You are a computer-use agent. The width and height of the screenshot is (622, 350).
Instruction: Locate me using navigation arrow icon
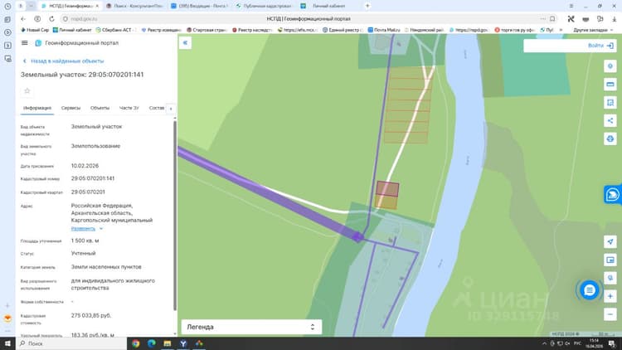610,241
